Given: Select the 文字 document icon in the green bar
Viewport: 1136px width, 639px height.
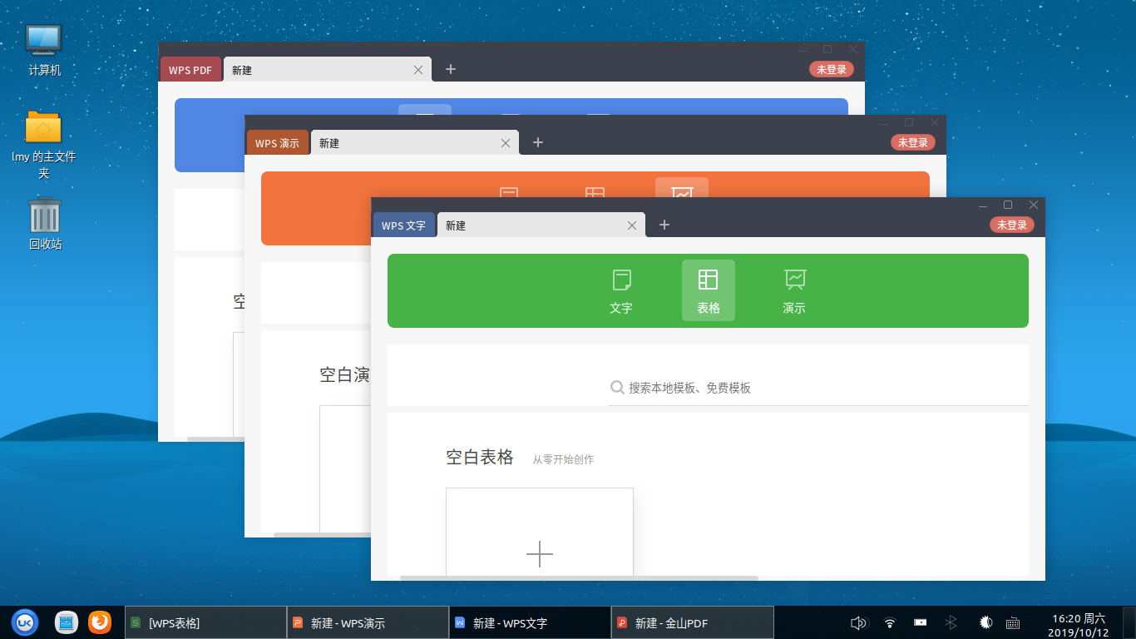Looking at the screenshot, I should [620, 290].
